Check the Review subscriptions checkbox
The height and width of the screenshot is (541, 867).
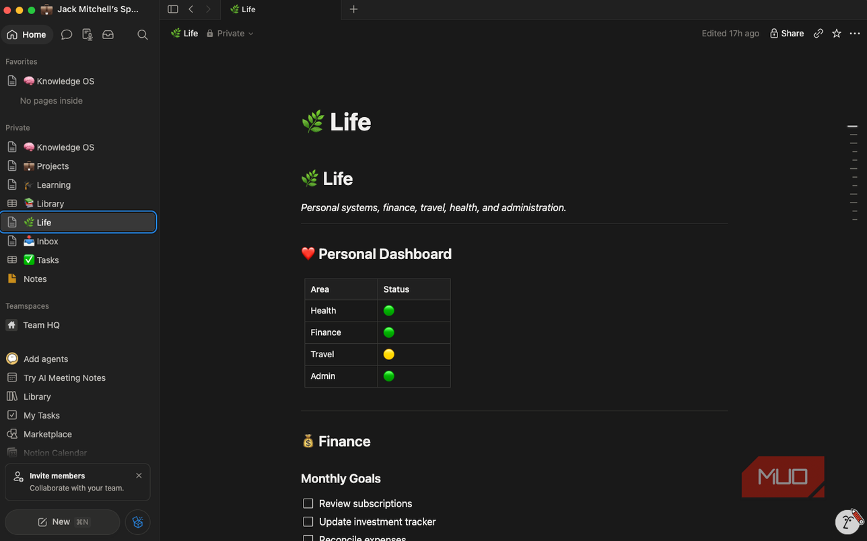[x=308, y=503]
